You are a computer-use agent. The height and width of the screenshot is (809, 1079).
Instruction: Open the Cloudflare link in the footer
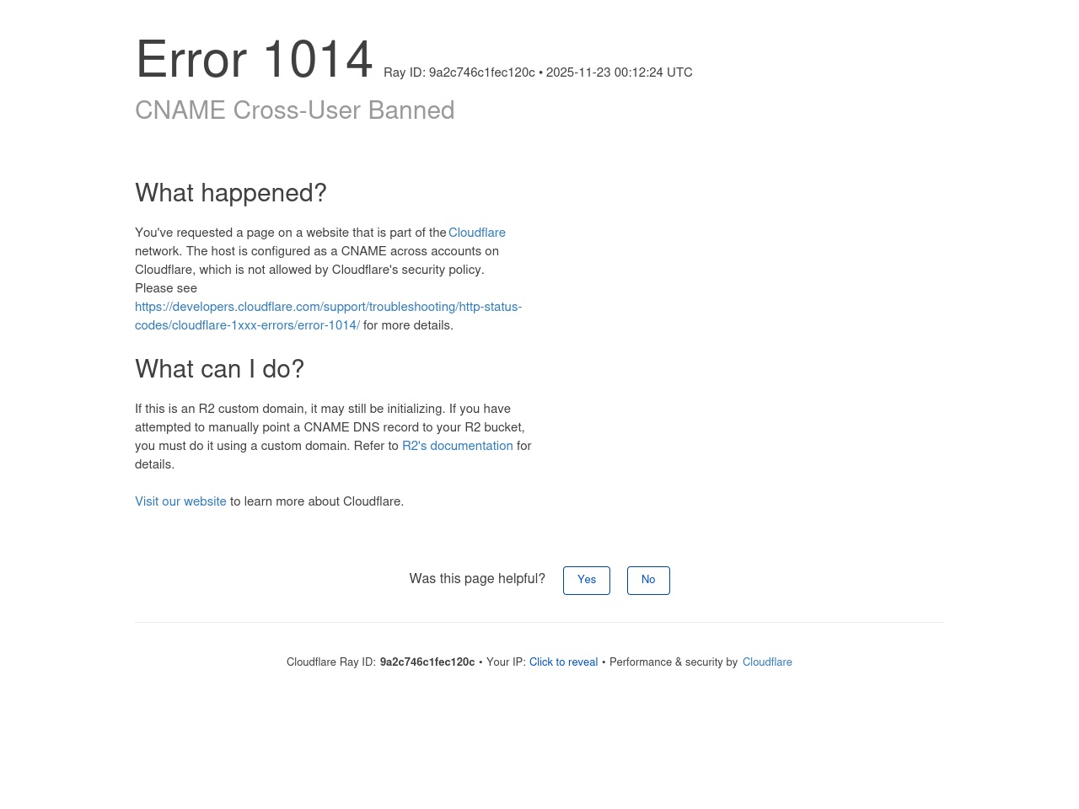tap(767, 662)
